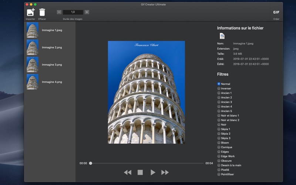This screenshot has height=185, width=296.
Task: Click the playback timeline slider handle
Action: (x=91, y=163)
